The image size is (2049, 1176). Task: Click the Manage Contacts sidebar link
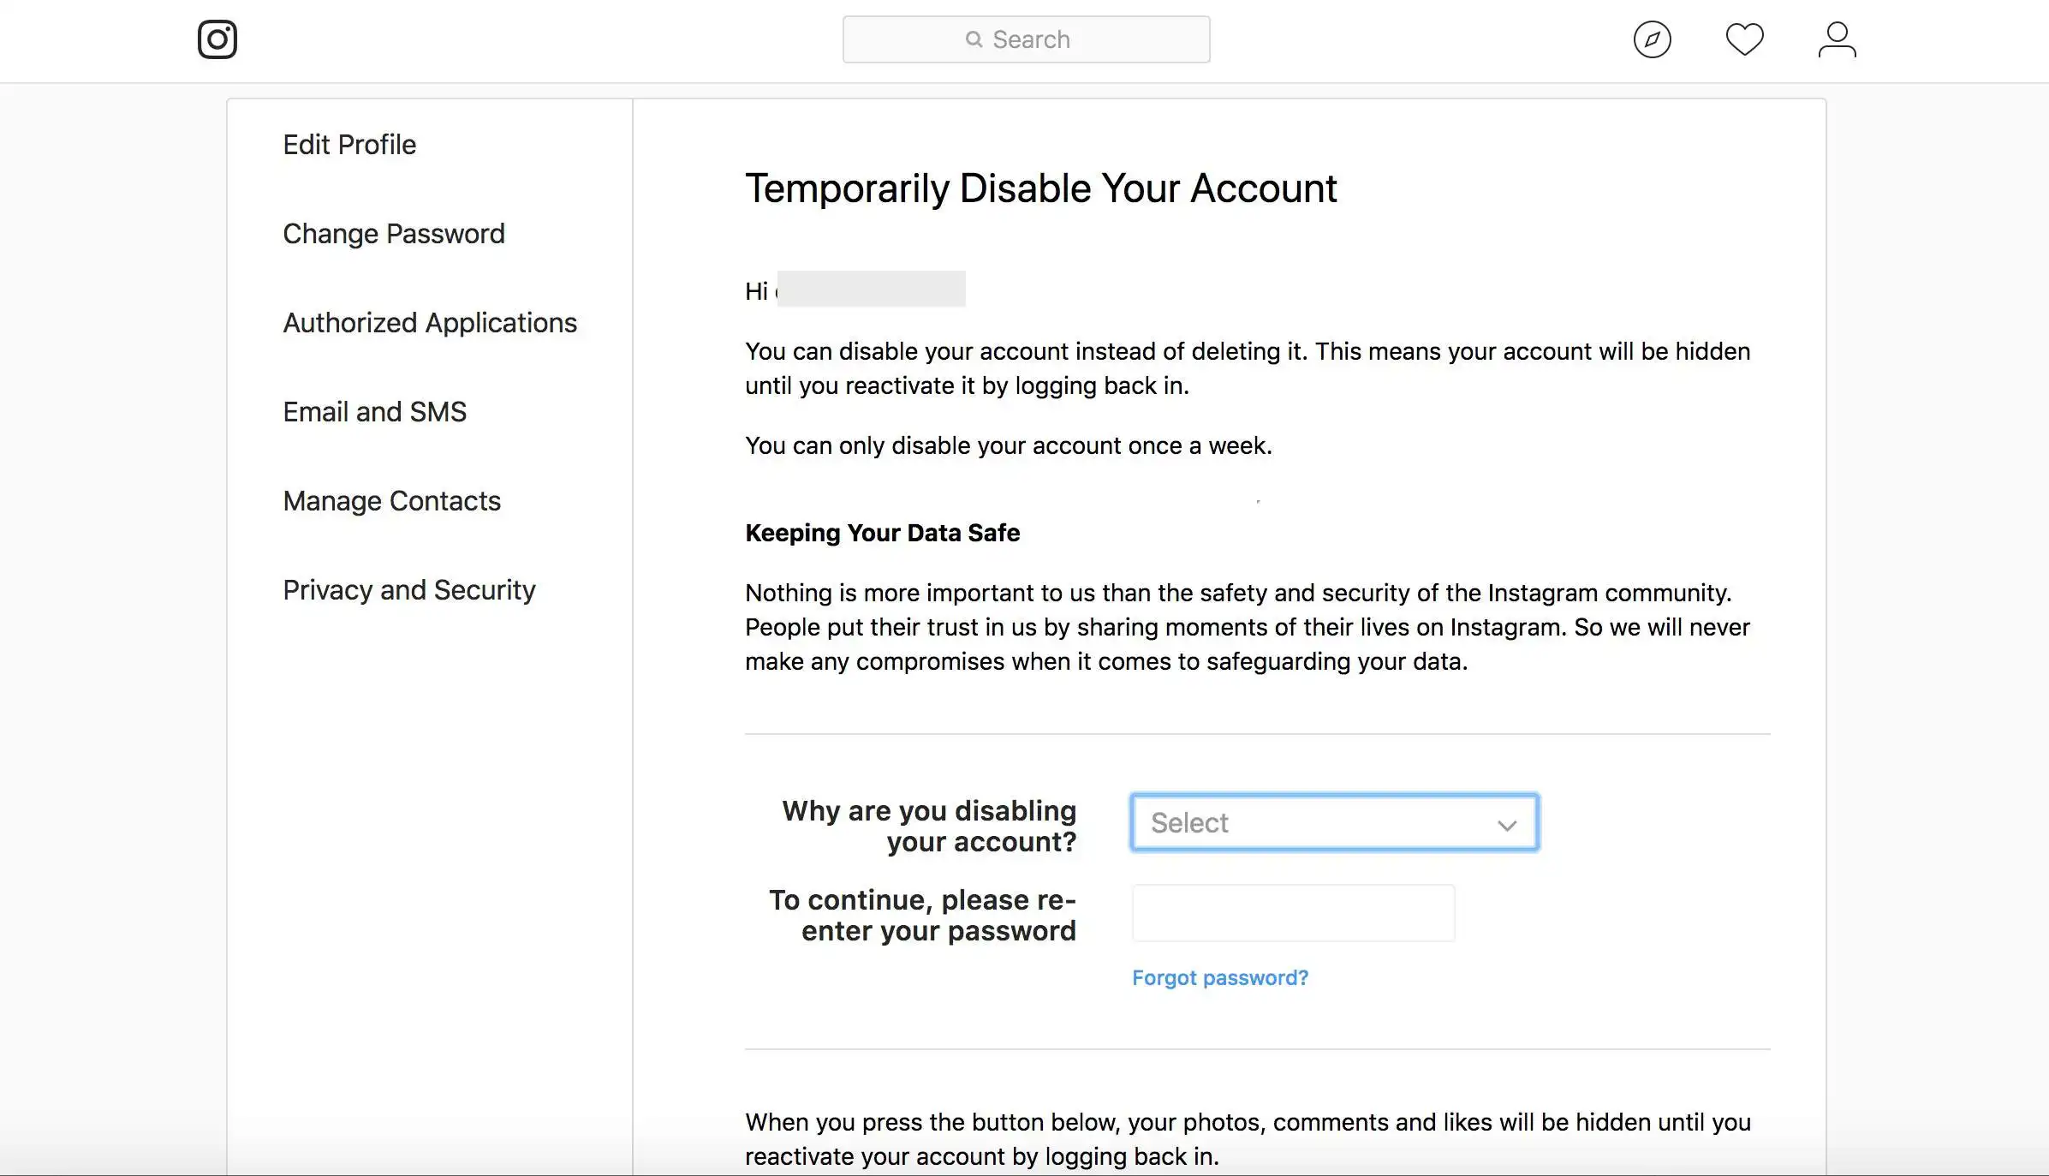pos(391,500)
